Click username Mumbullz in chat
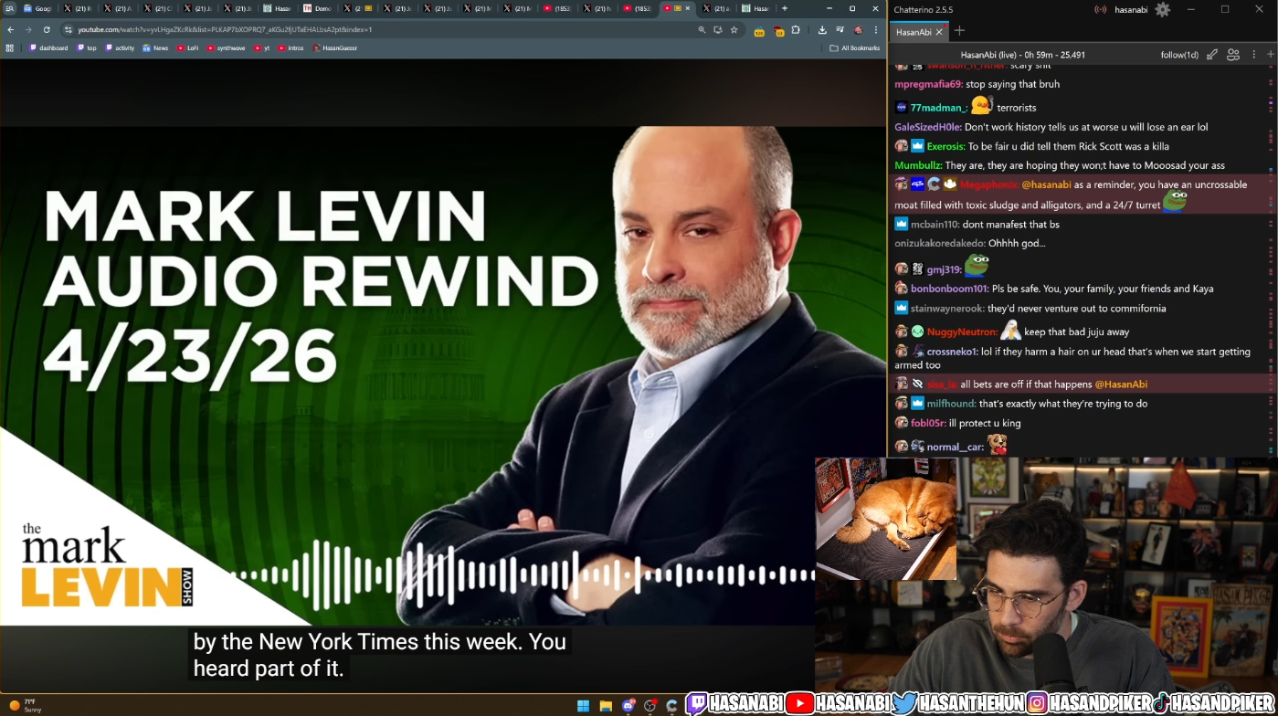Viewport: 1278px width, 716px height. tap(918, 165)
